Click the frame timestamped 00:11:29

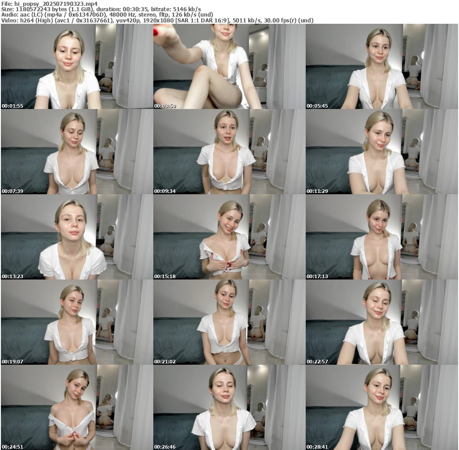381,152
